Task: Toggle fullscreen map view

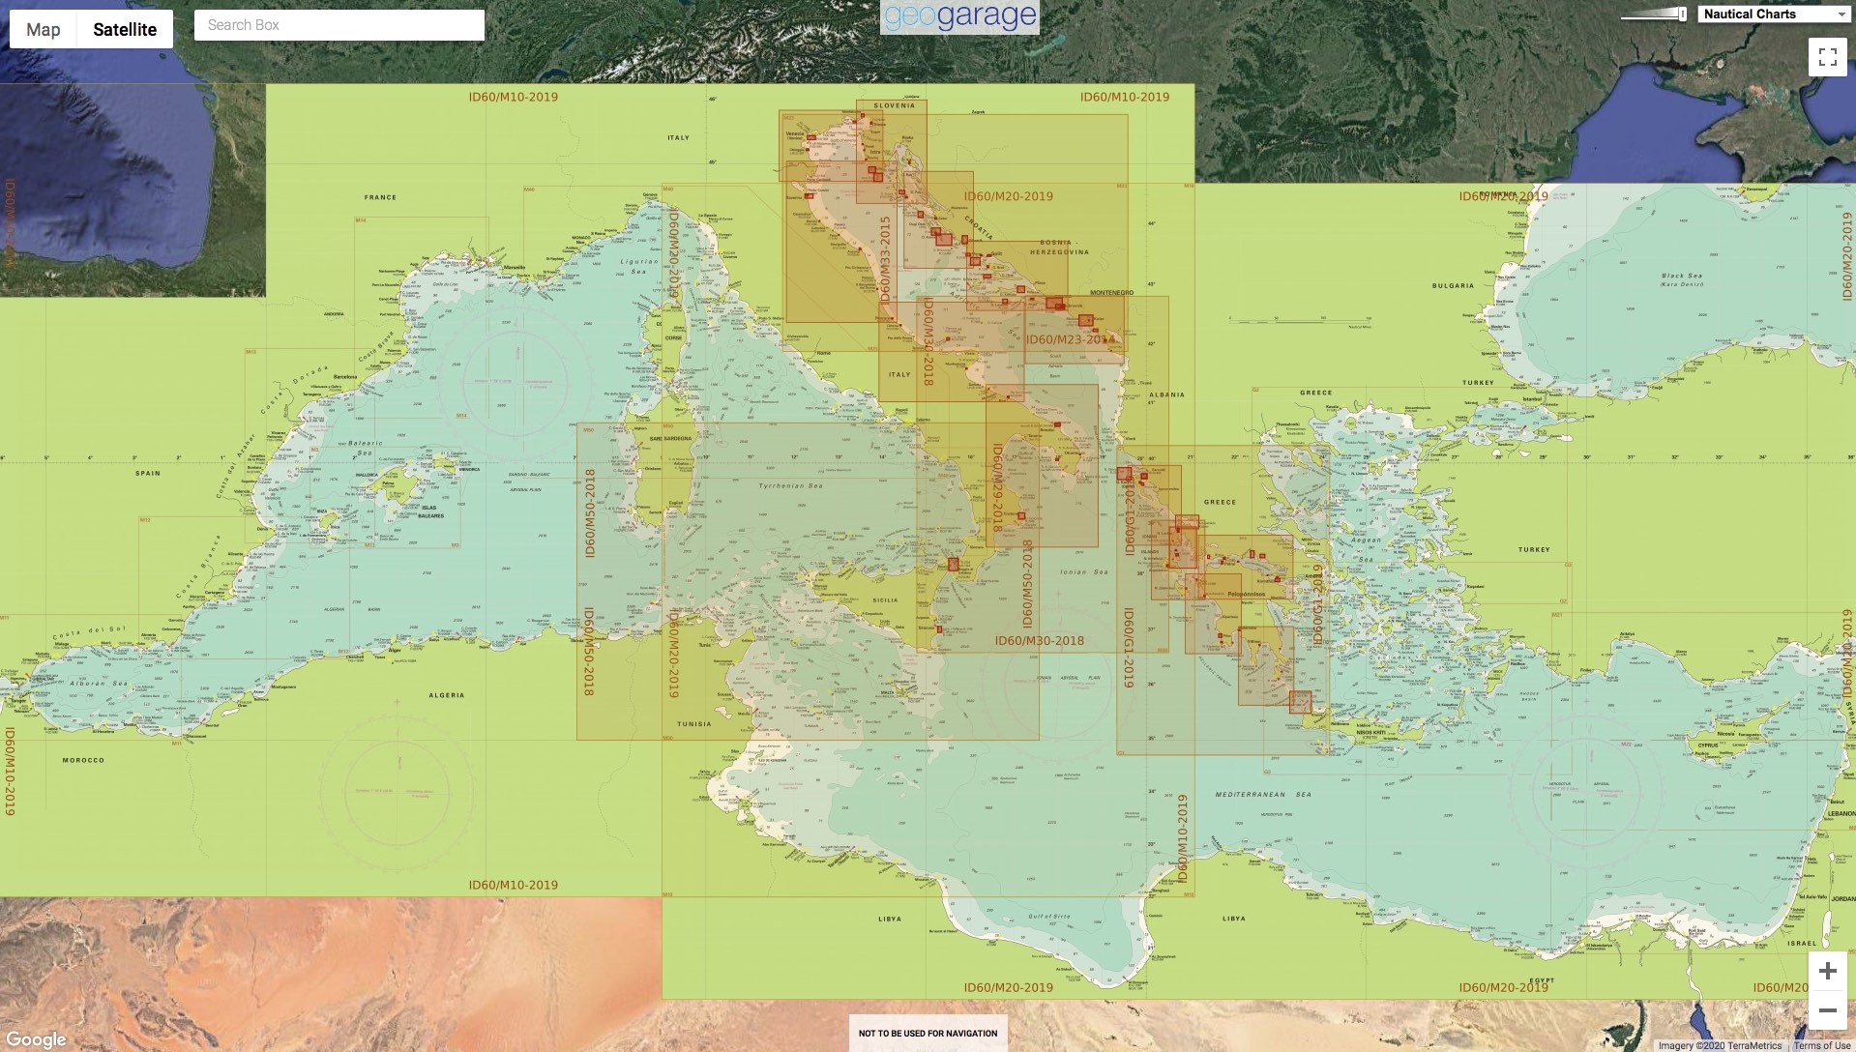Action: pos(1827,57)
